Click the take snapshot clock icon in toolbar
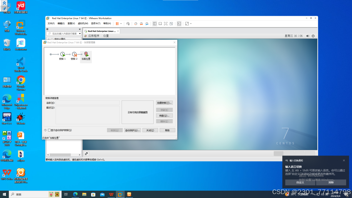 [136, 24]
